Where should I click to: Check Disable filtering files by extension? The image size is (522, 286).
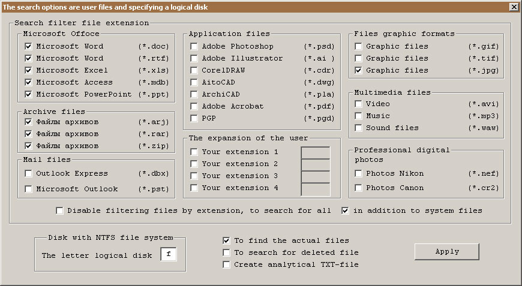[59, 210]
